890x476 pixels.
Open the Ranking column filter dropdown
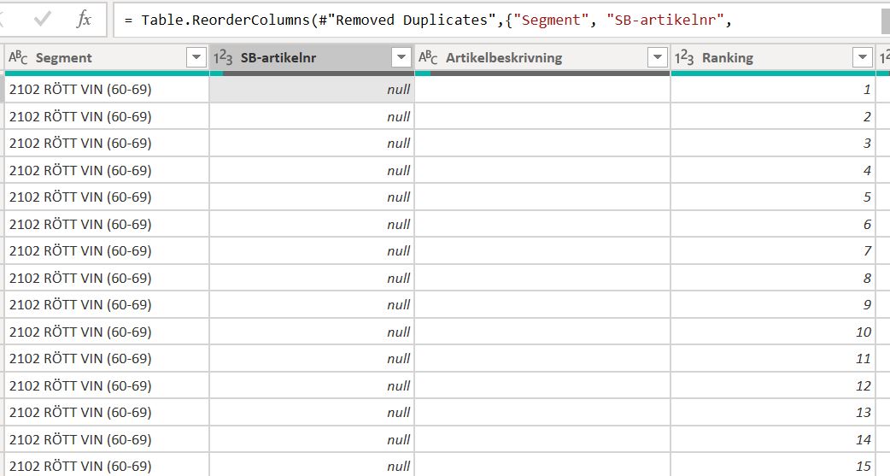(862, 57)
